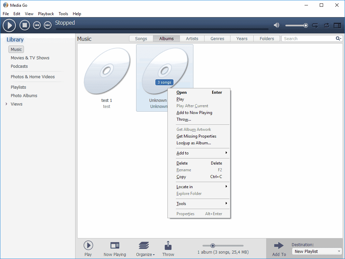This screenshot has width=345, height=259.
Task: Switch to the Years tab
Action: coord(242,38)
